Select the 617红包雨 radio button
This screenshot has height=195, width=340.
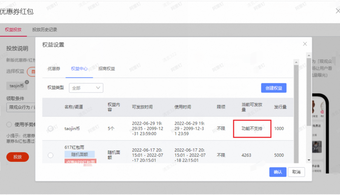51,155
